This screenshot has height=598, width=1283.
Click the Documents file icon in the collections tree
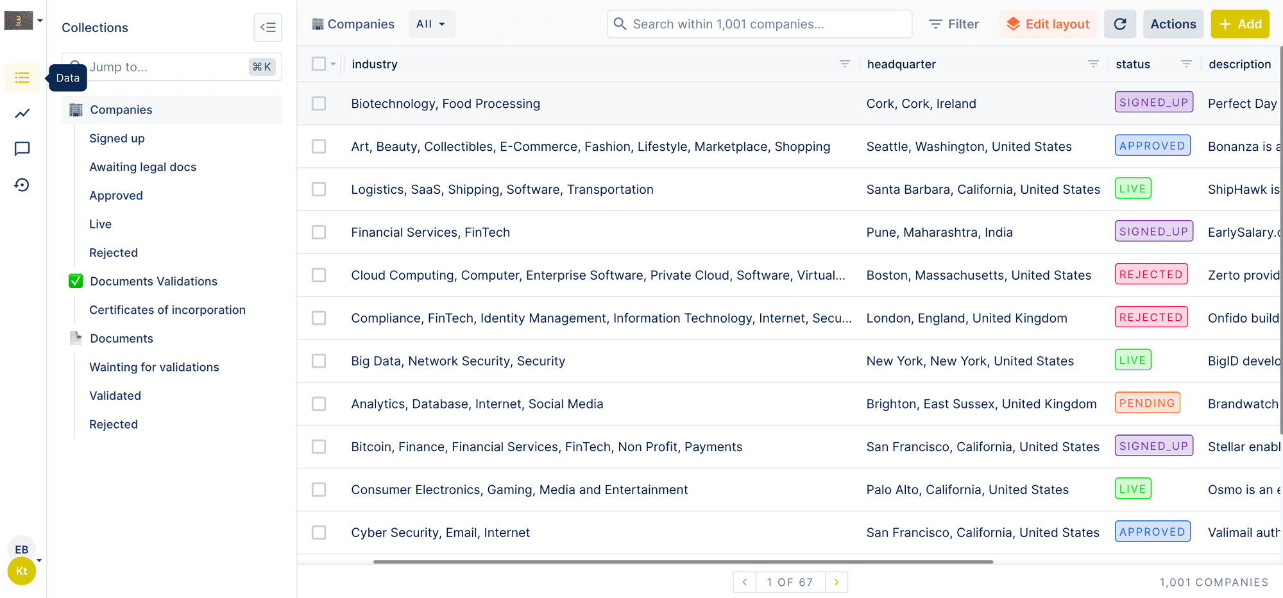pos(76,338)
